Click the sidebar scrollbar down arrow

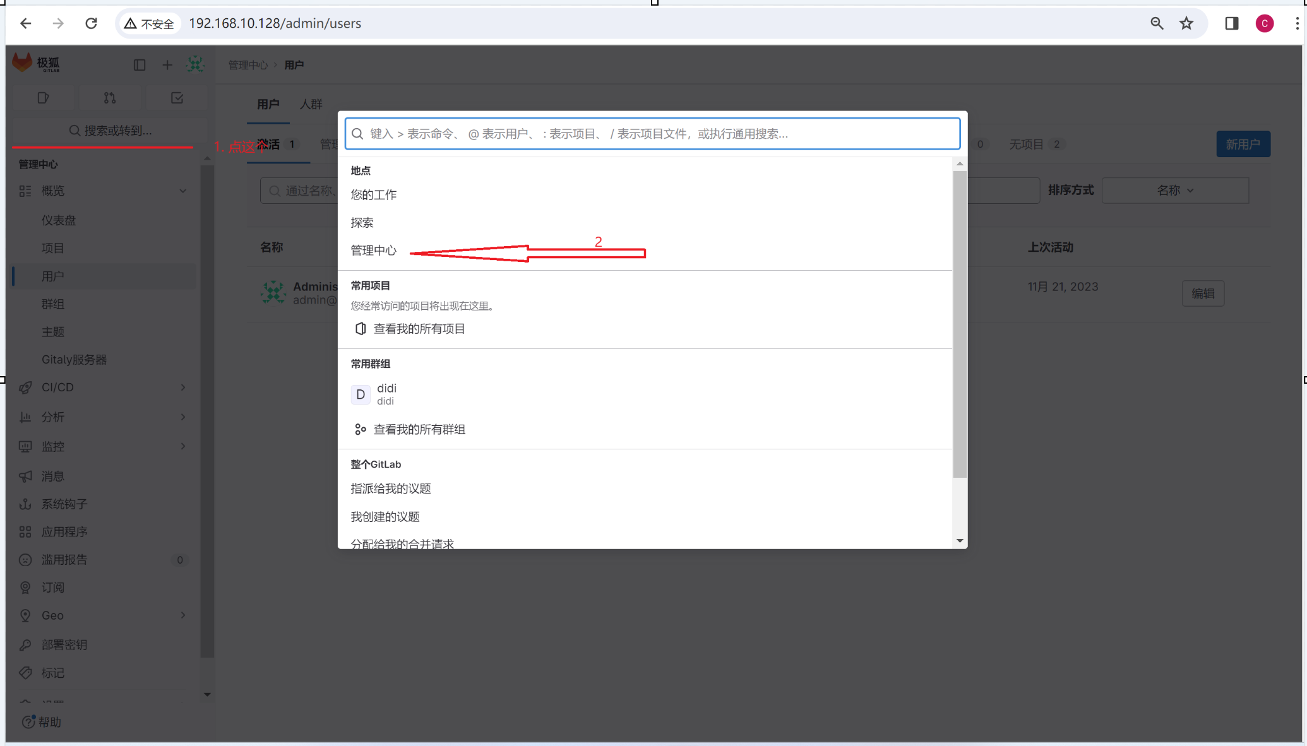[207, 694]
